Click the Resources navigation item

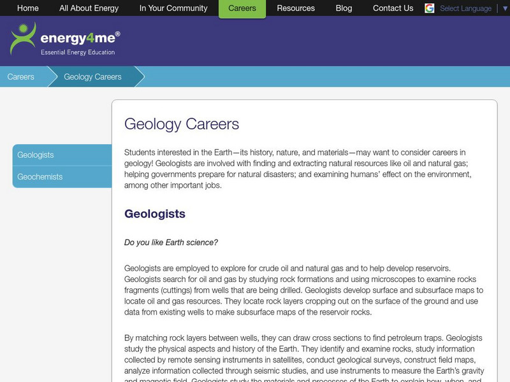[x=296, y=9]
